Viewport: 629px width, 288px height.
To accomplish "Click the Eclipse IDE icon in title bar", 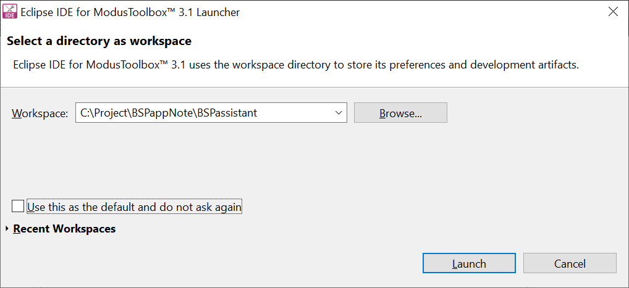I will (11, 12).
